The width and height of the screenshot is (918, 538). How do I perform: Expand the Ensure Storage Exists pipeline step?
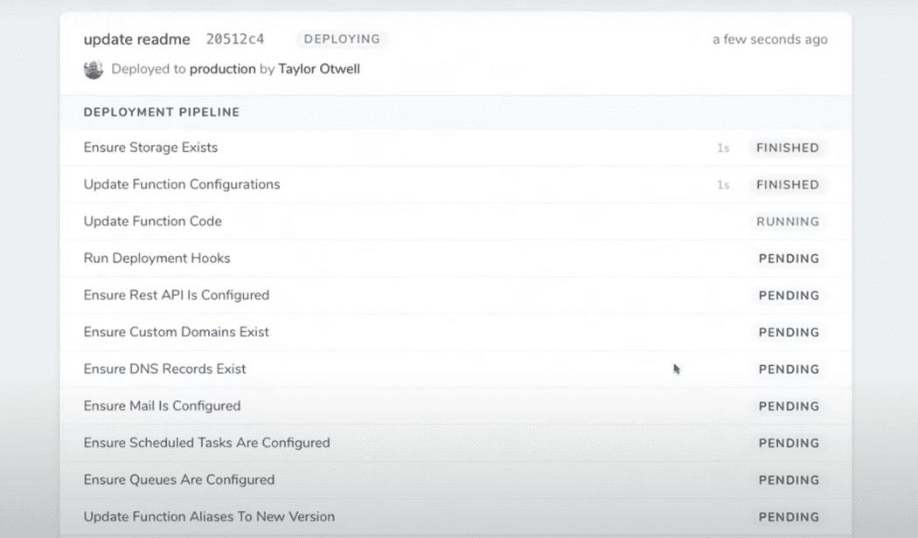pos(150,148)
